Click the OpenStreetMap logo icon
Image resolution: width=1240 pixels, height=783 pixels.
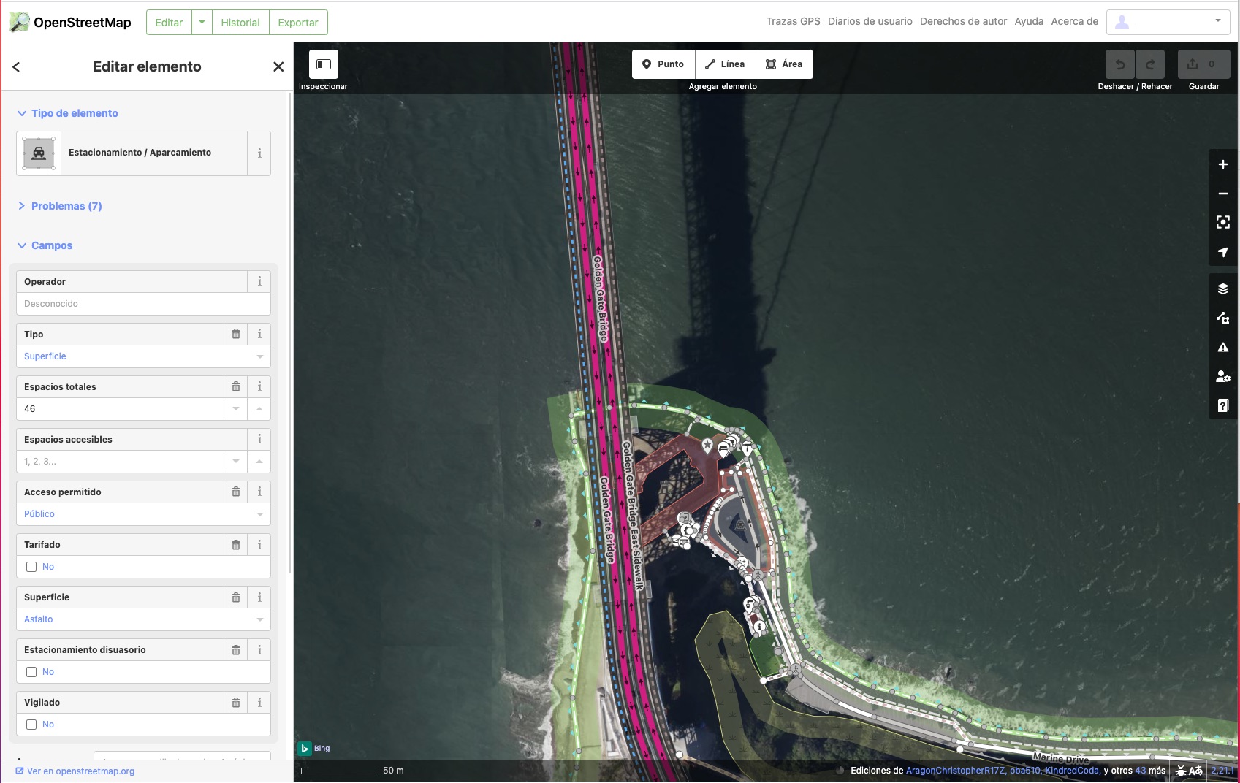point(20,22)
